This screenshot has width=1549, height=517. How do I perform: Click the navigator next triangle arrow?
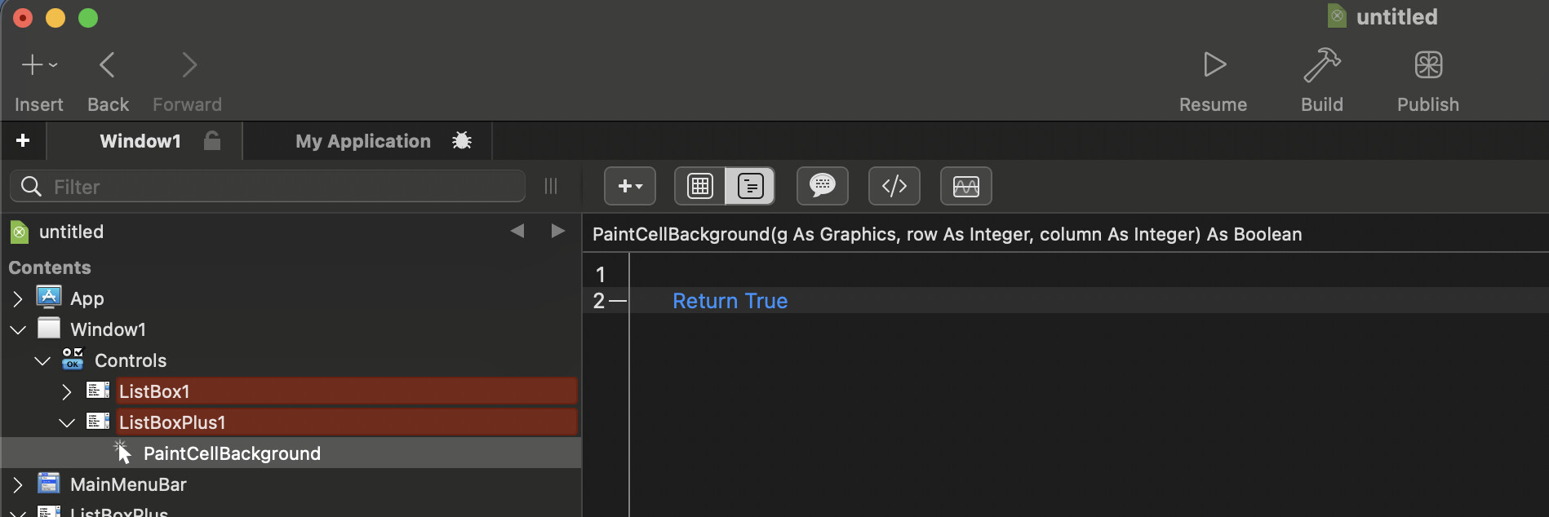pyautogui.click(x=558, y=232)
